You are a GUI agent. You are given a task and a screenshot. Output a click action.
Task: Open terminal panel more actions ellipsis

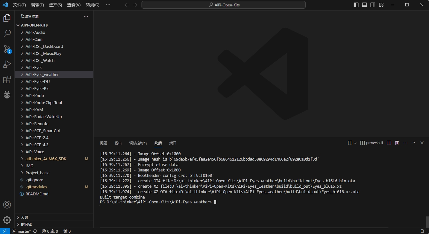[x=405, y=143]
